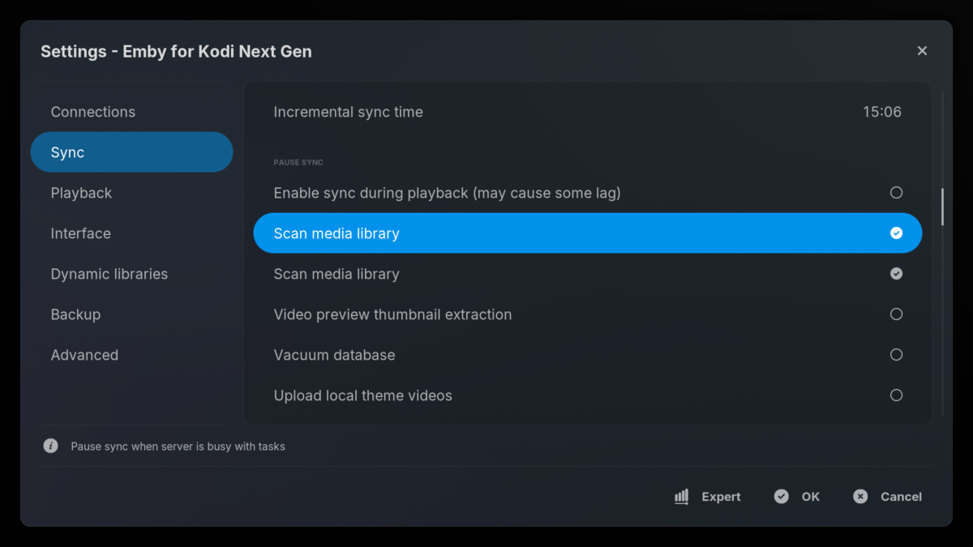Click the Expert settings level icon

tap(682, 497)
